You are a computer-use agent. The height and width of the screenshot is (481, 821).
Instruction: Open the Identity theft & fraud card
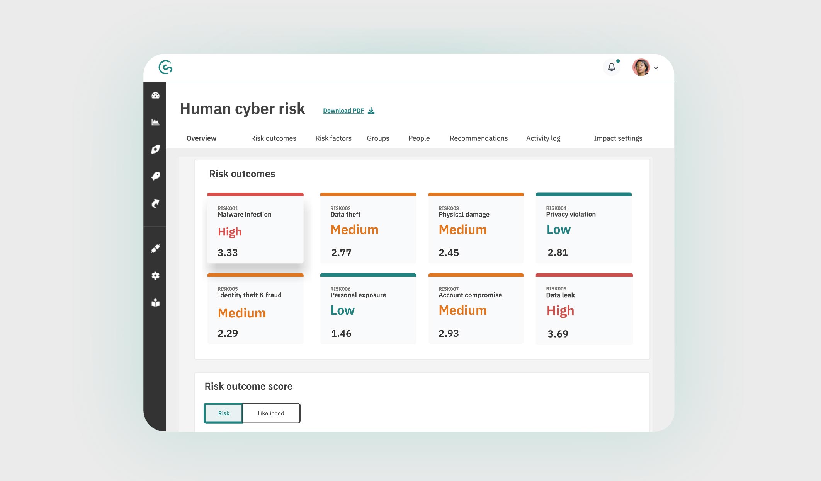tap(255, 309)
